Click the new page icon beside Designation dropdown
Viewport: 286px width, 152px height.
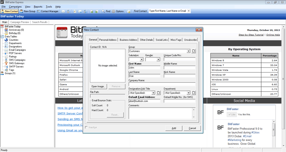159,93
